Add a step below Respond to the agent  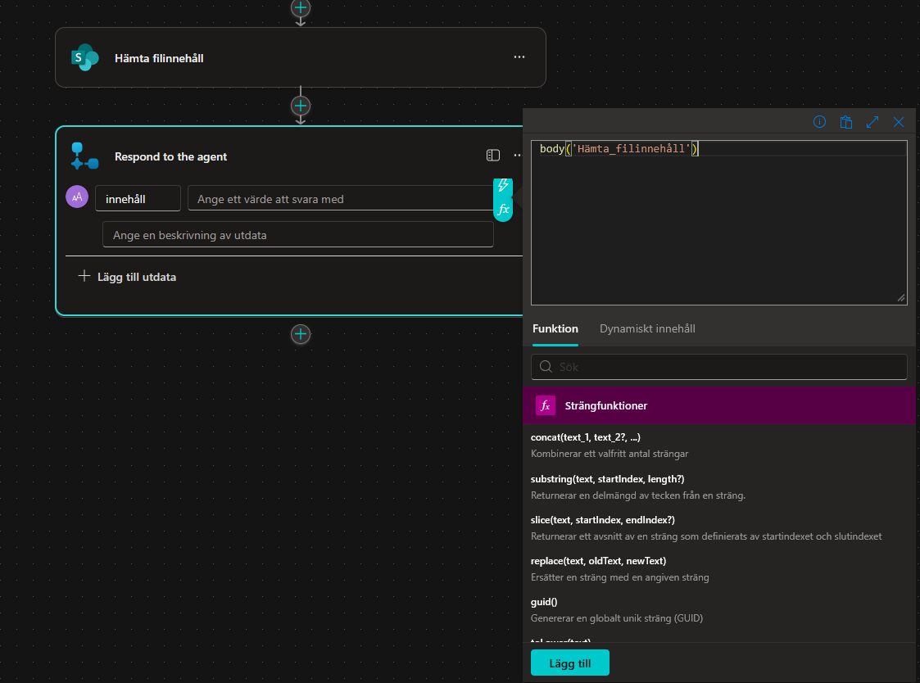coord(301,334)
